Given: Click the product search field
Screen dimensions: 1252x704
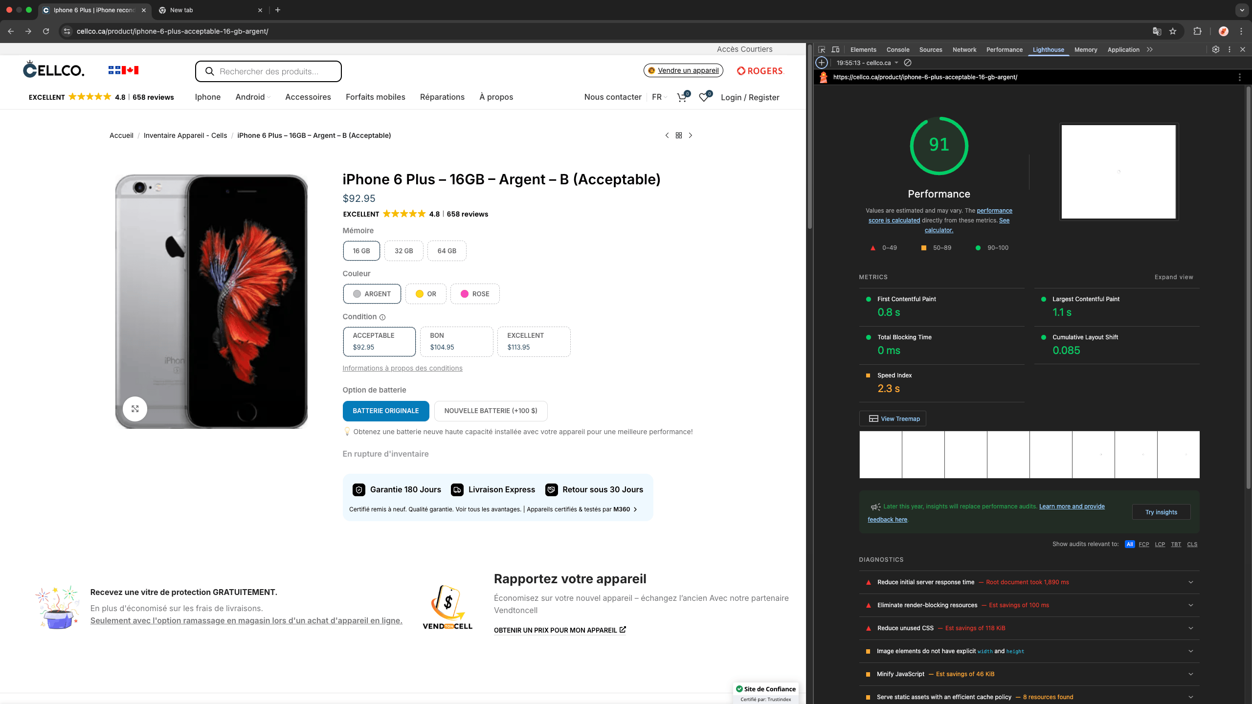Looking at the screenshot, I should point(268,71).
